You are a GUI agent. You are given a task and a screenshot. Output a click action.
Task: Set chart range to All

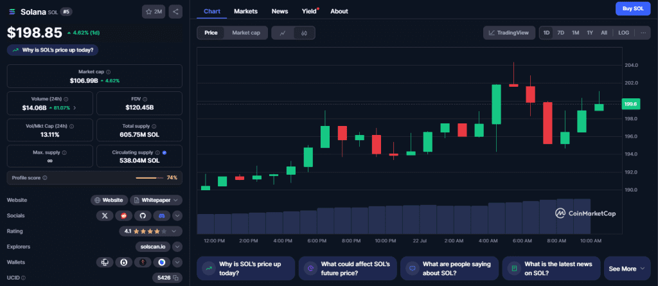coord(604,33)
